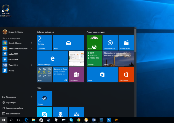Open the Movies & TV tile
This screenshot has height=123, width=174.
pyautogui.click(x=126, y=43)
